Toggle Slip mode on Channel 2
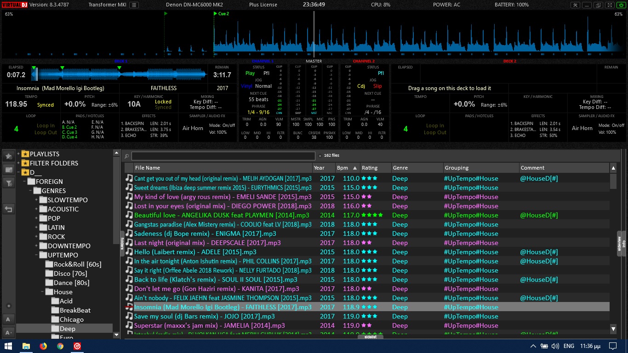Viewport: 628px width, 353px height. [x=377, y=86]
